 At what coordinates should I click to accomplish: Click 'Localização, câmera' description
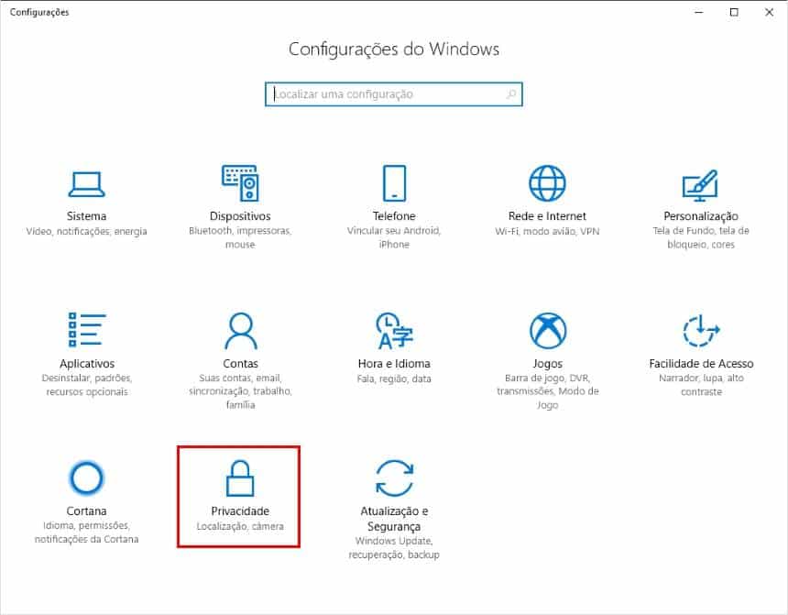[240, 526]
